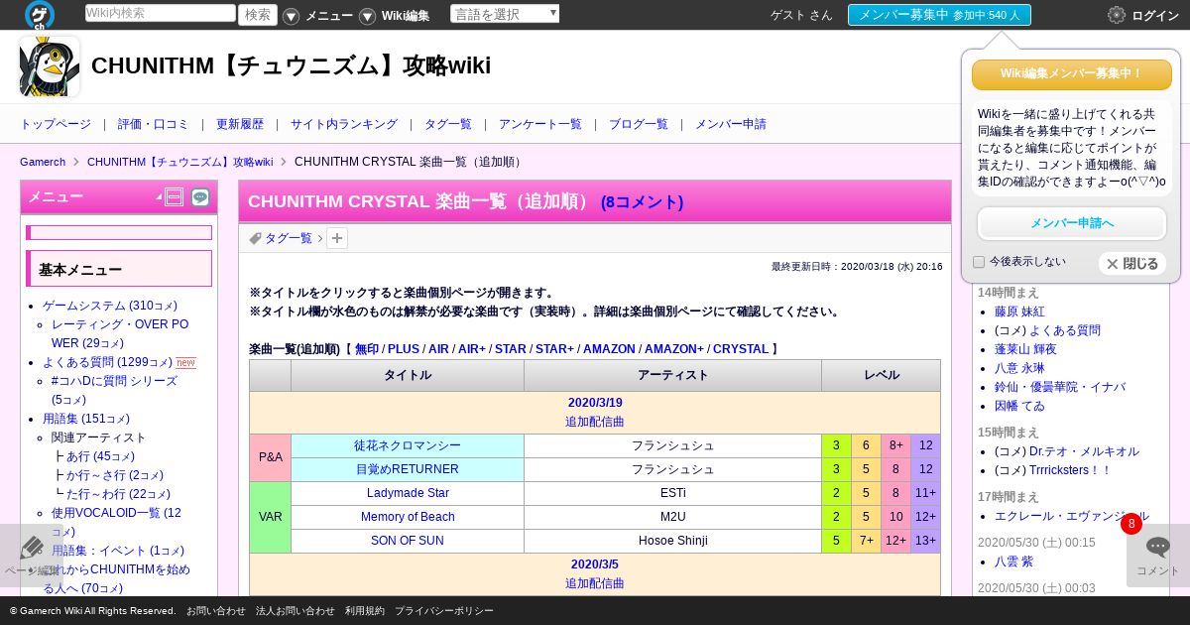Open レーティング・OVER POWER sidebar link
The height and width of the screenshot is (625, 1190).
[x=120, y=333]
